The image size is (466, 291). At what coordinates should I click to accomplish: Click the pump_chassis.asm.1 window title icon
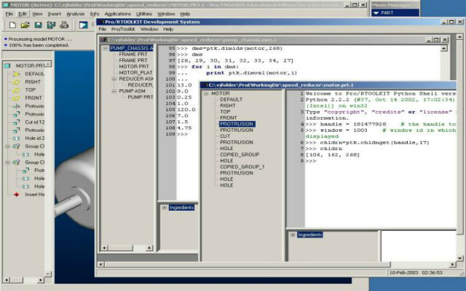(104, 39)
